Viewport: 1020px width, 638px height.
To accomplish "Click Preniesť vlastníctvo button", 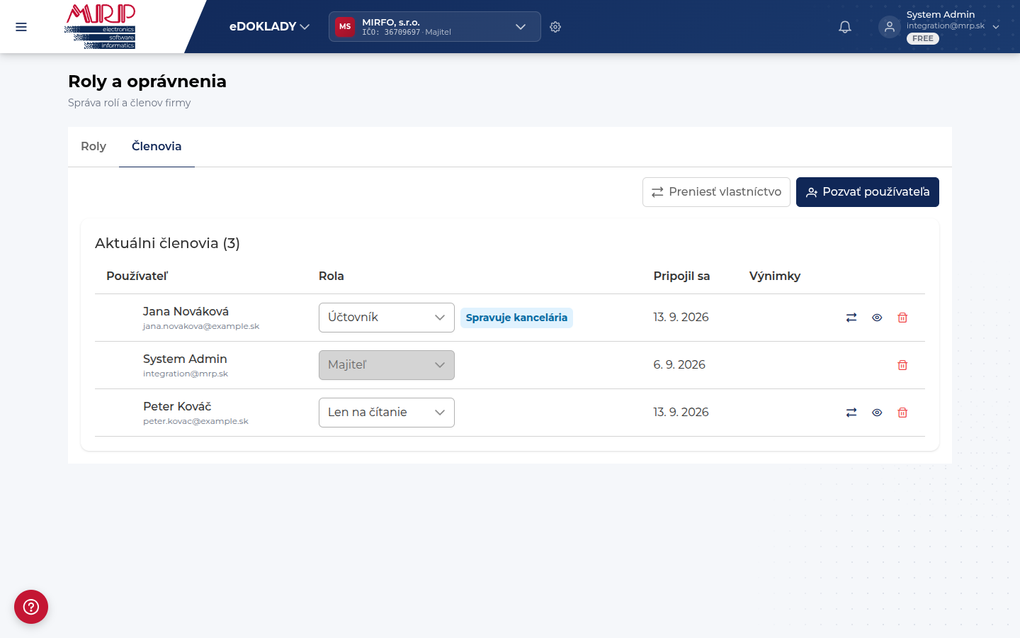I will 716,192.
